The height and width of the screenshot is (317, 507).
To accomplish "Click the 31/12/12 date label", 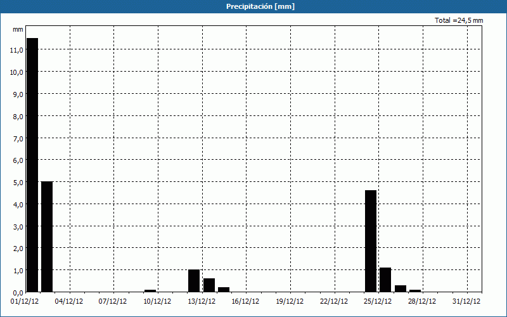I will coord(466,302).
